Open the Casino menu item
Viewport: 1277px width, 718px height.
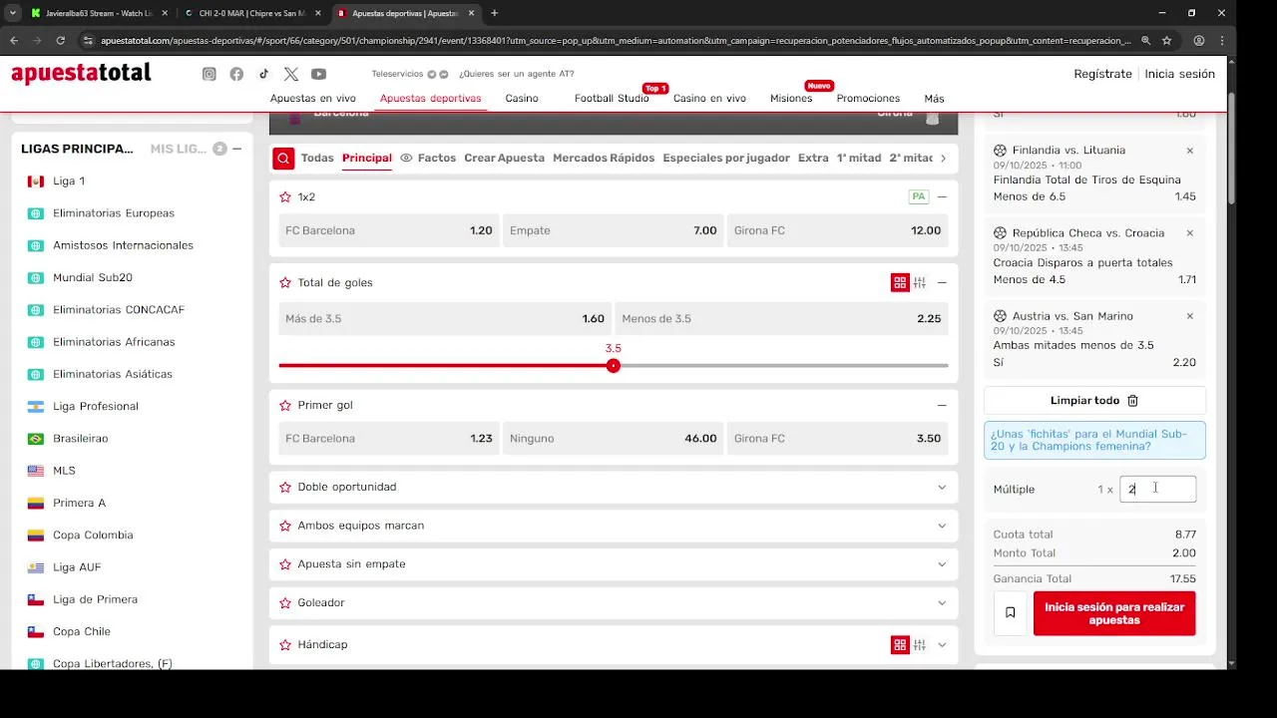coord(522,99)
